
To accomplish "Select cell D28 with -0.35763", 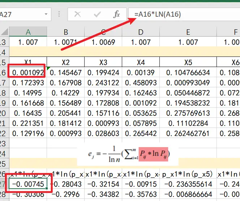I will click(141, 194).
